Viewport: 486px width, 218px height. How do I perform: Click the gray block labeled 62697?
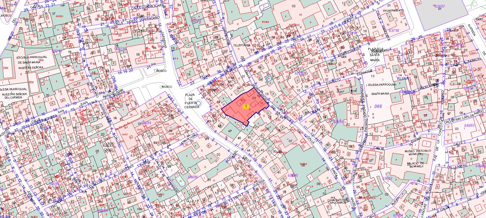click(439, 6)
